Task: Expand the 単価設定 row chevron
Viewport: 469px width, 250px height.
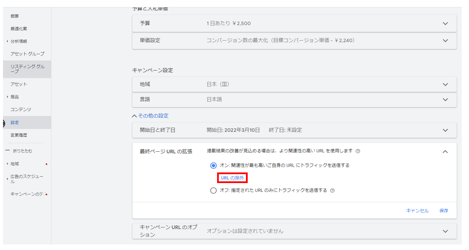Action: (445, 41)
